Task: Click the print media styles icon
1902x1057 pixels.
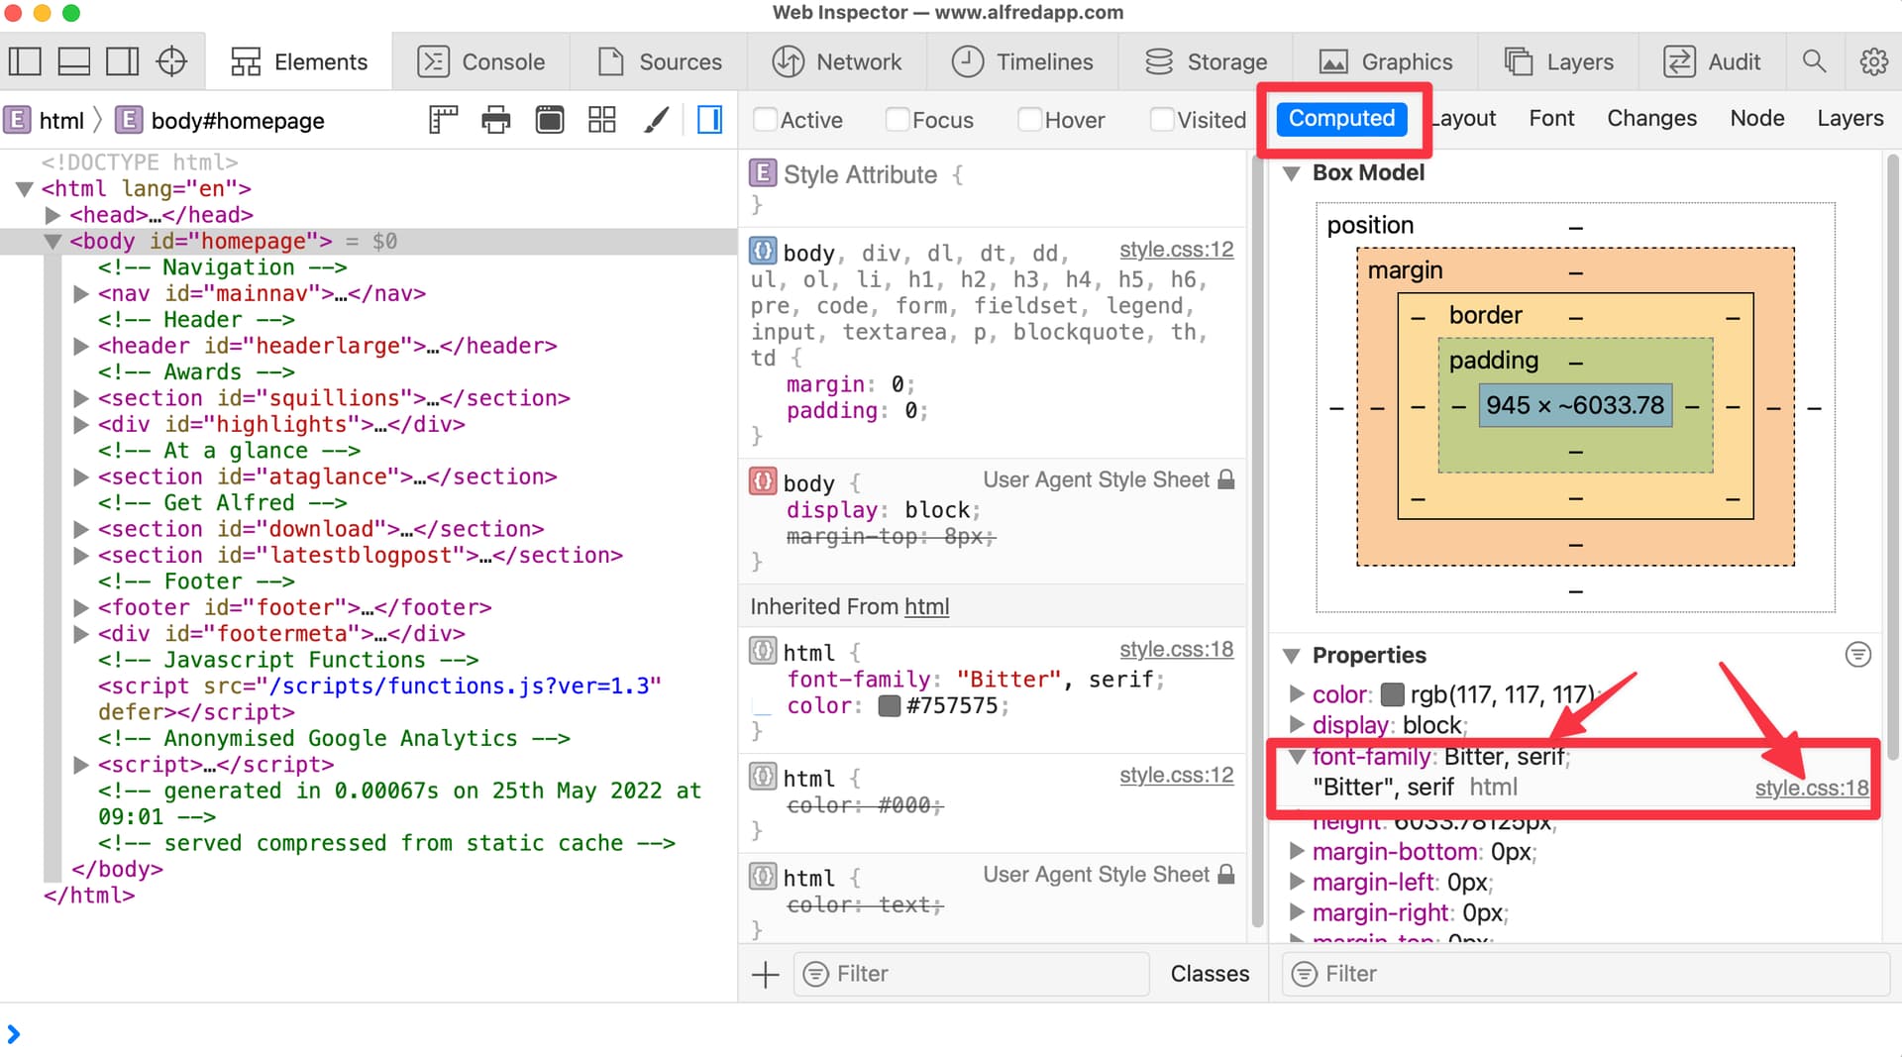Action: point(495,120)
